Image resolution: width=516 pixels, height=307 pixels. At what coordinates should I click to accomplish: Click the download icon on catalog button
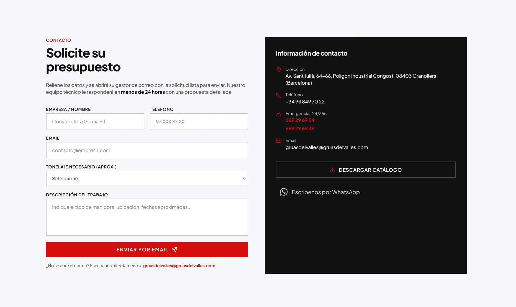tap(333, 170)
